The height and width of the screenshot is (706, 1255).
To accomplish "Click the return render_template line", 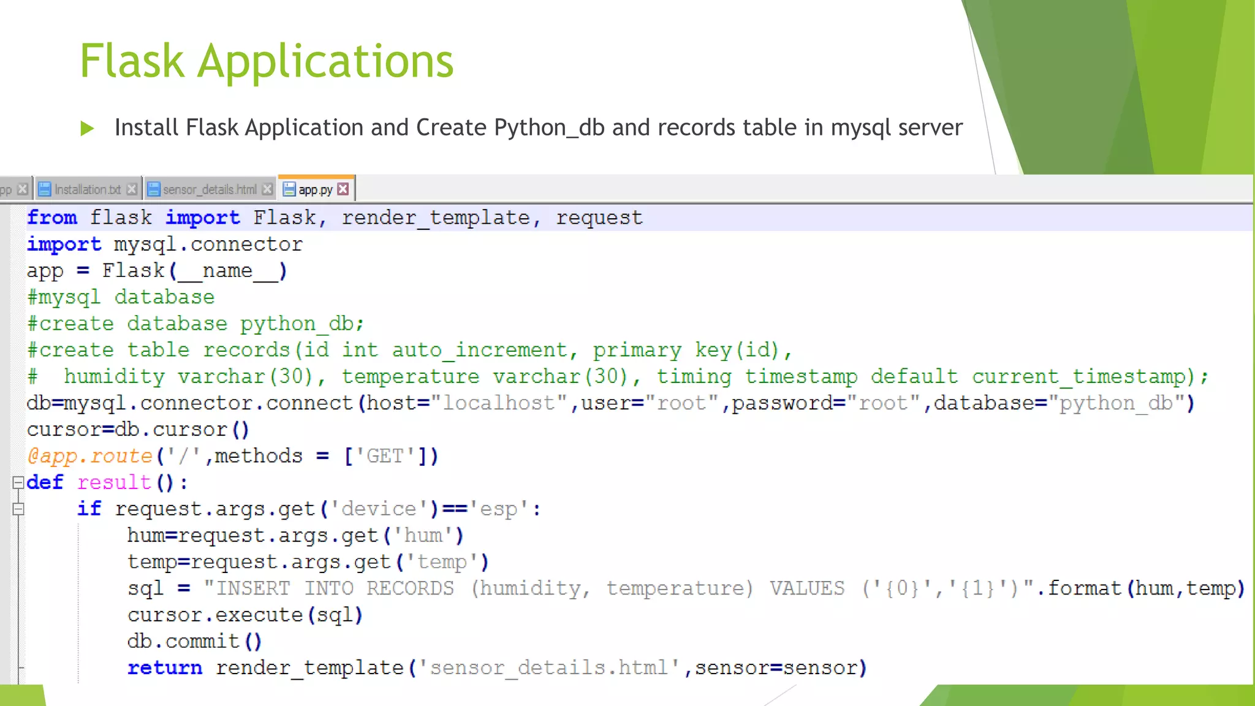I will click(x=496, y=667).
